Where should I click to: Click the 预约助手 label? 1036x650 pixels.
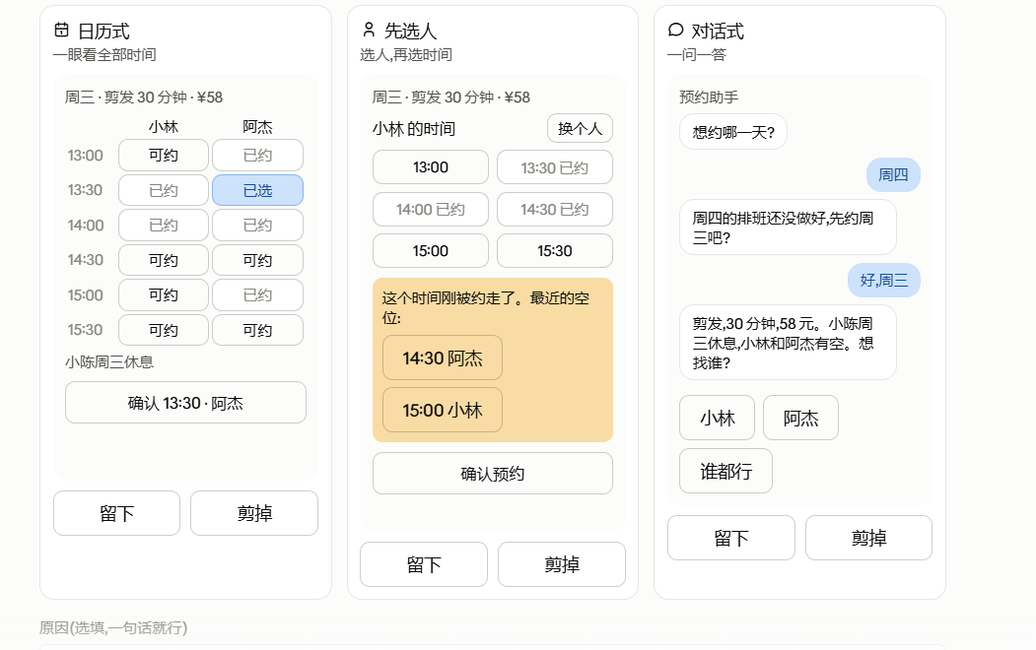[x=709, y=97]
